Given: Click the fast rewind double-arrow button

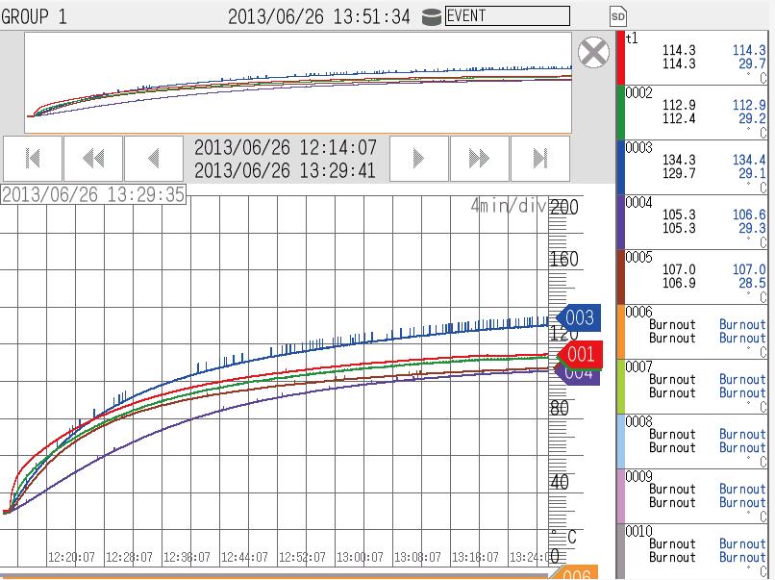Looking at the screenshot, I should [x=93, y=159].
